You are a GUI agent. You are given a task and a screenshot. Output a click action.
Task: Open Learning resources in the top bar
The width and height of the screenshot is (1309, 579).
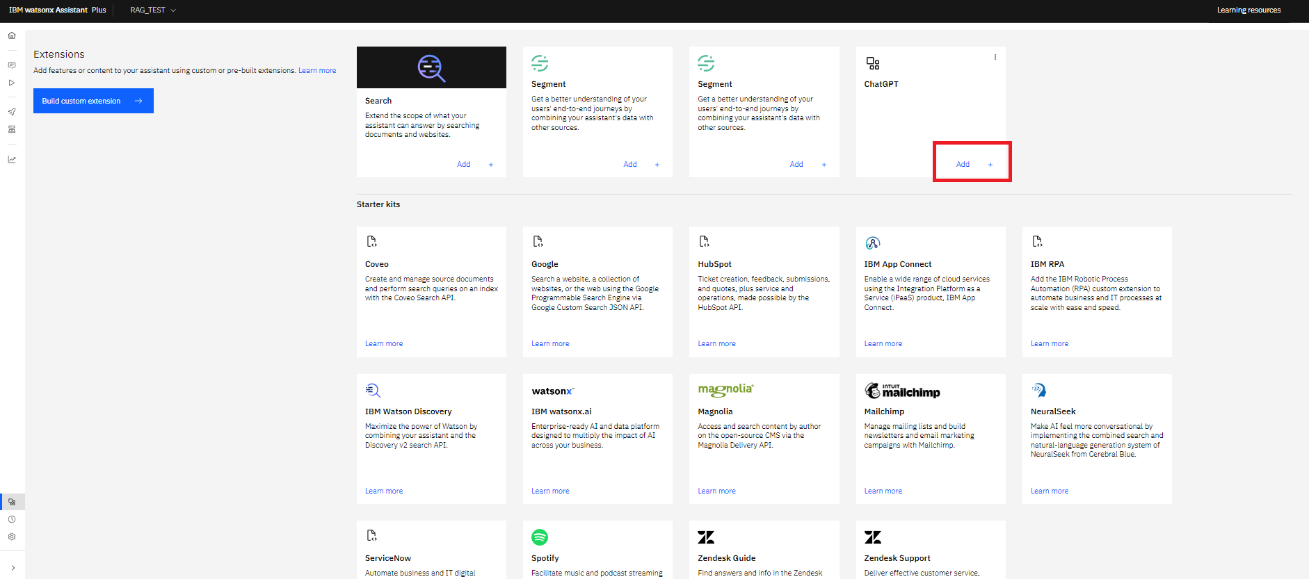1248,10
